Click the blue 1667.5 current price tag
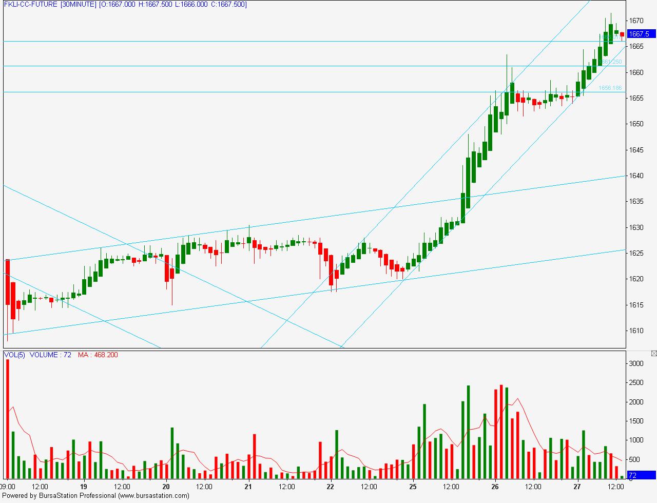657x503 pixels. 639,34
